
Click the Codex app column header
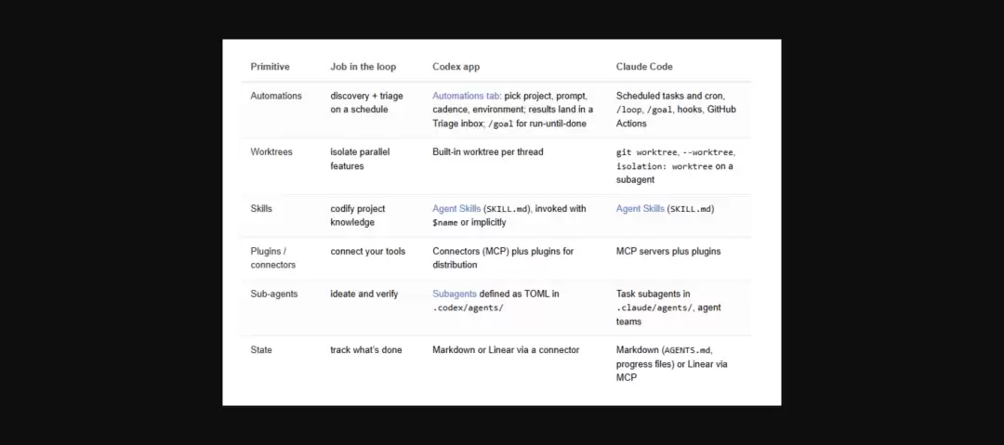coord(456,67)
